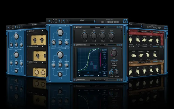Screen dimensions: 174x109
Task: Click the Blue Cat logo in center window
Action: [x=125, y=21]
